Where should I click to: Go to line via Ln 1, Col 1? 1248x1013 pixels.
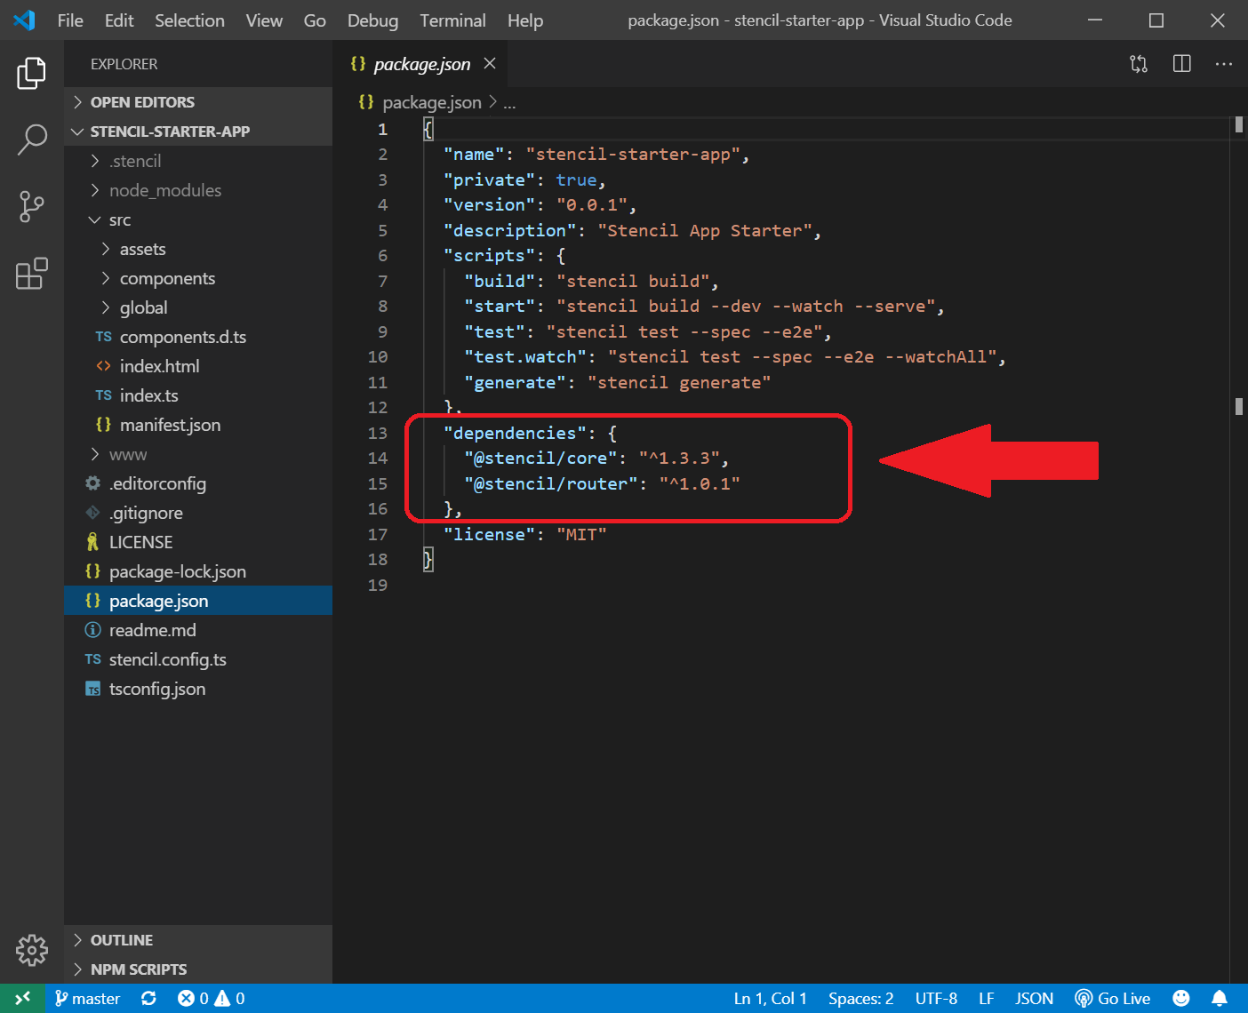(x=771, y=999)
